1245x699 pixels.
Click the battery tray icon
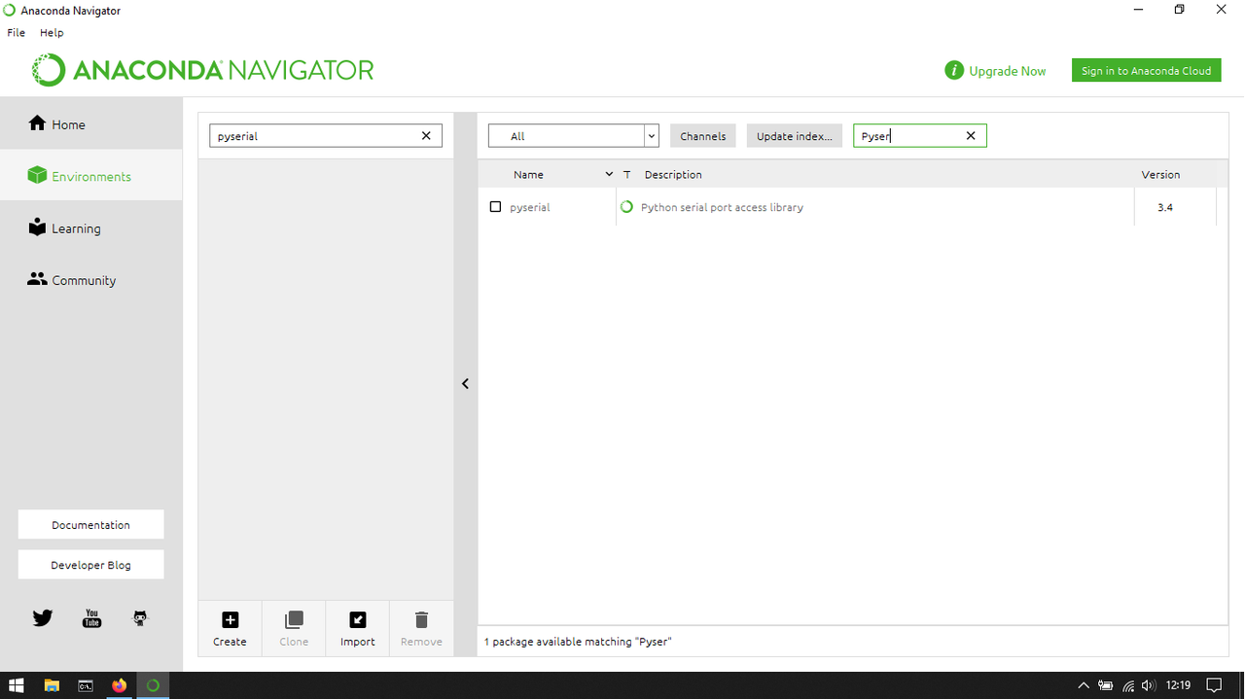click(1106, 685)
